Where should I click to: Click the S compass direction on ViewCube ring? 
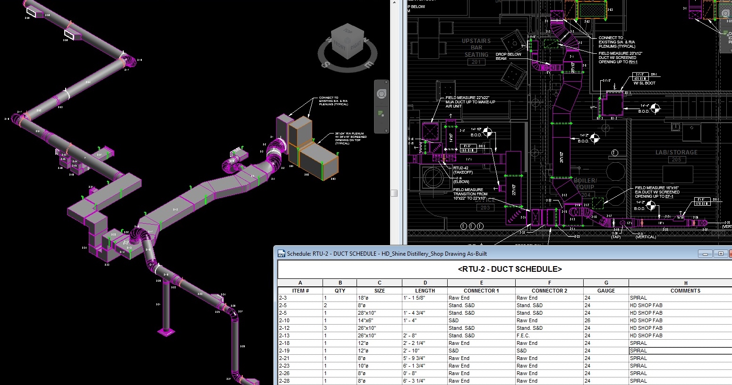pos(325,64)
